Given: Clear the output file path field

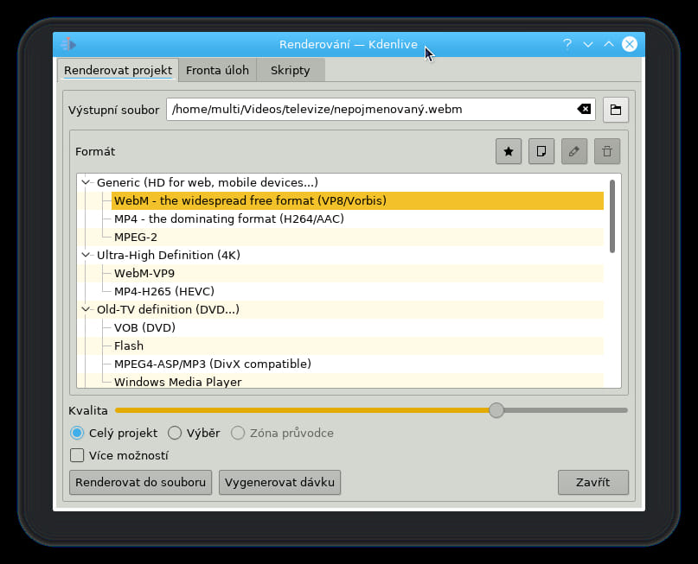Looking at the screenshot, I should [x=584, y=110].
